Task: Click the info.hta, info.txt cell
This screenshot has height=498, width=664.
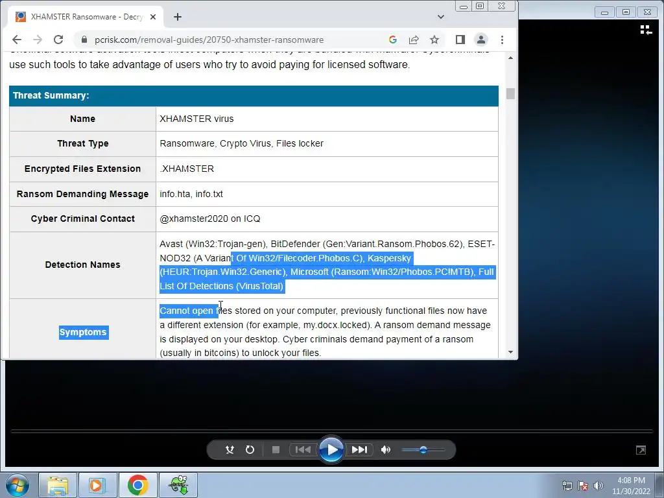Action: pos(327,195)
